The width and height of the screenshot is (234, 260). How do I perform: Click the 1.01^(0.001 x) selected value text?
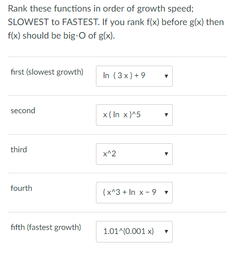tap(129, 231)
